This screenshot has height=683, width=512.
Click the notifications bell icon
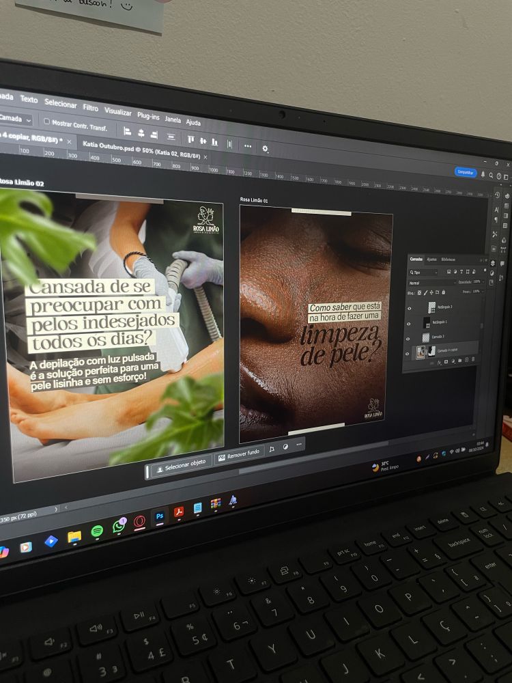click(x=483, y=175)
